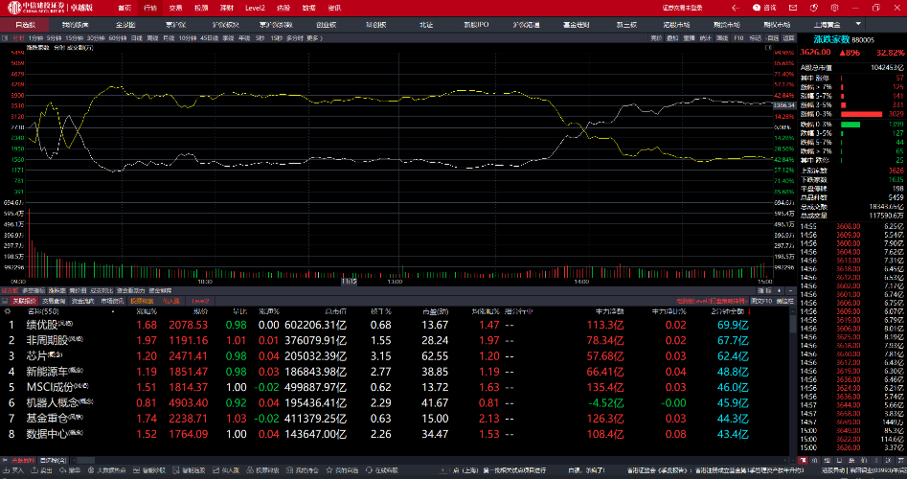The height and width of the screenshot is (479, 907).
Task: Click the 证券交易未登录 login link
Action: click(682, 7)
